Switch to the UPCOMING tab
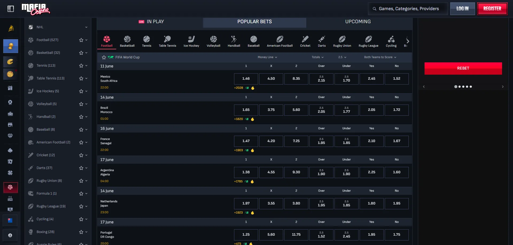 (x=358, y=22)
